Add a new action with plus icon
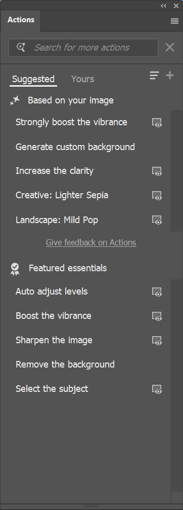The width and height of the screenshot is (183, 510). click(x=170, y=76)
